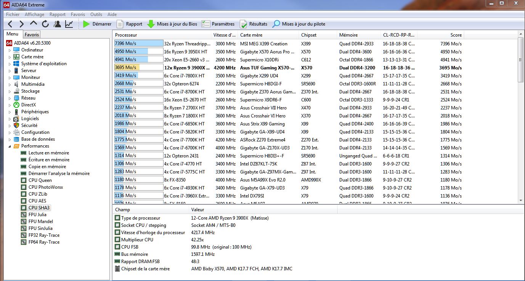This screenshot has width=525, height=281.
Task: Click the results list scrollbar down arrow
Action: point(521,200)
